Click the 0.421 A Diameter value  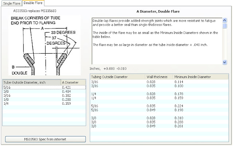66,87
